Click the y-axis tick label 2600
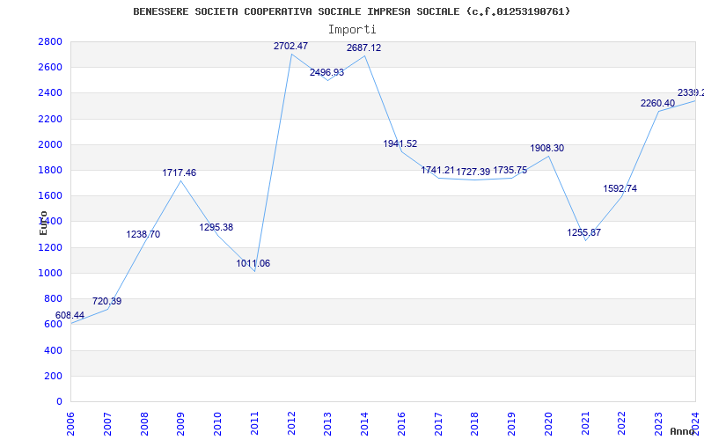The height and width of the screenshot is (440, 704). click(50, 68)
